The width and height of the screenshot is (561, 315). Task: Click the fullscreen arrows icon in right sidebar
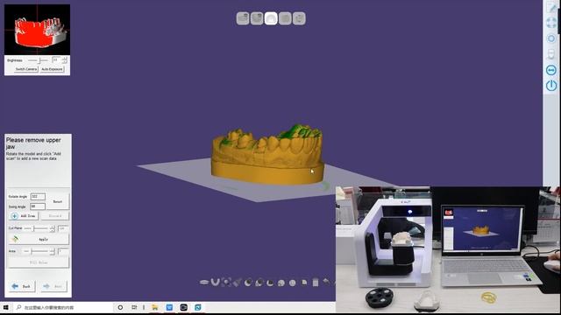tap(551, 23)
